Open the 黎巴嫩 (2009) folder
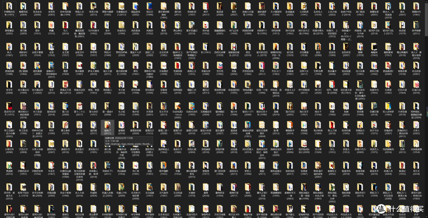The height and width of the screenshot is (218, 428). pos(23,29)
